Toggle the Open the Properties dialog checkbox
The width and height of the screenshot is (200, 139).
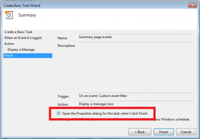(59, 113)
